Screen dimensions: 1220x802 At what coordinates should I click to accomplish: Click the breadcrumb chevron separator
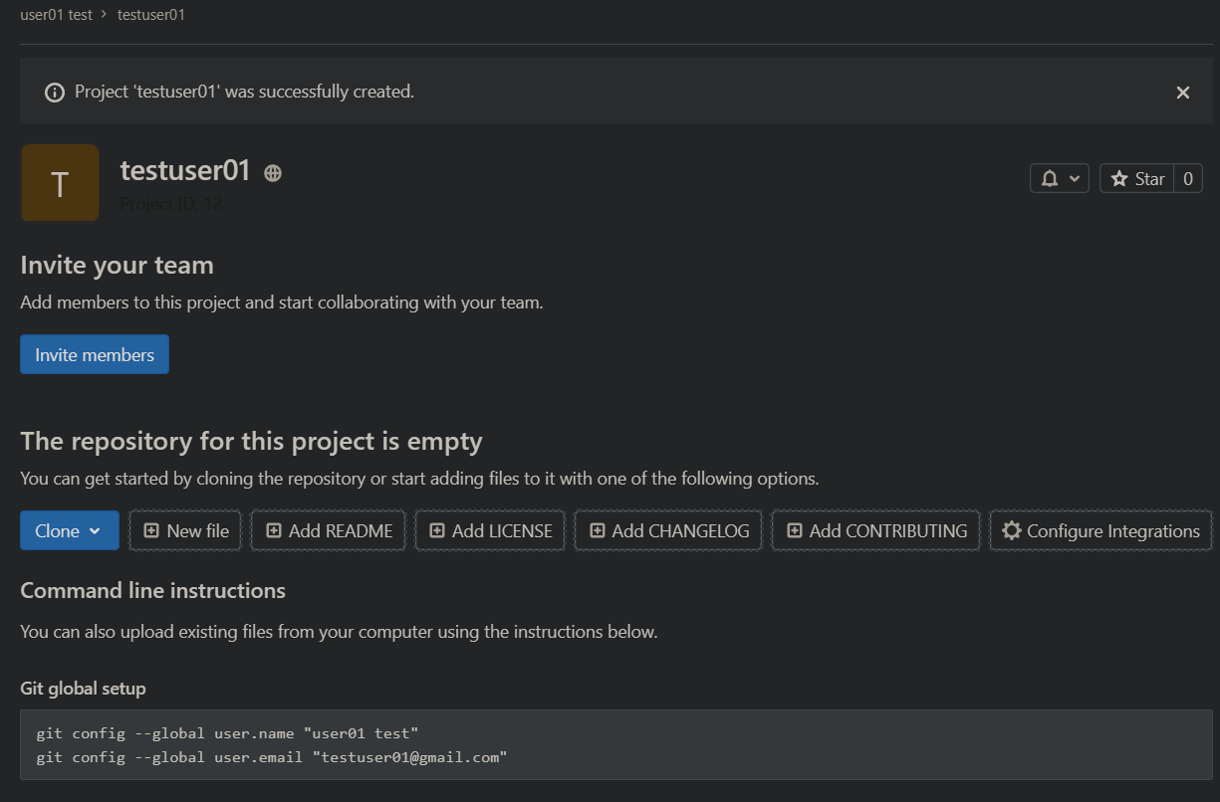[104, 15]
